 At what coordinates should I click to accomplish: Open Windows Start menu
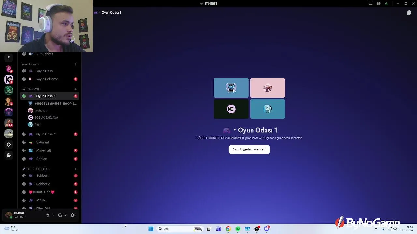[x=151, y=229]
